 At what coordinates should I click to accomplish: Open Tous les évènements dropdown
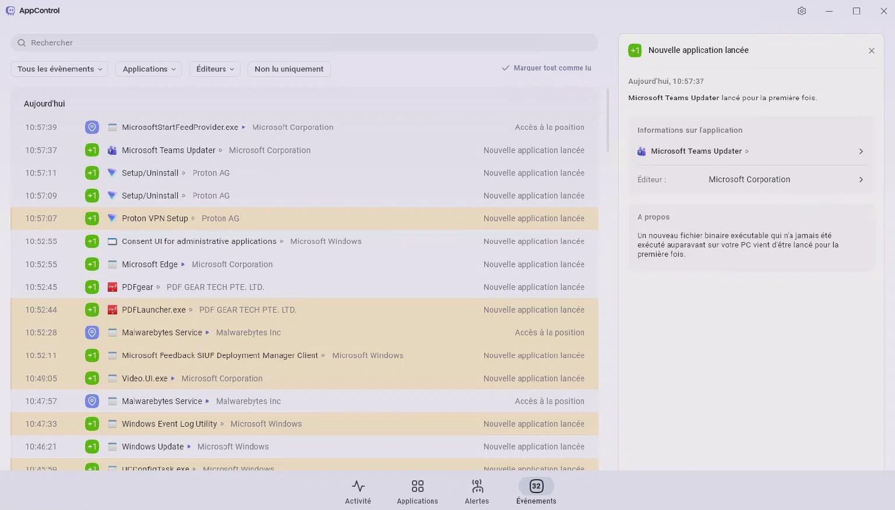tap(59, 69)
